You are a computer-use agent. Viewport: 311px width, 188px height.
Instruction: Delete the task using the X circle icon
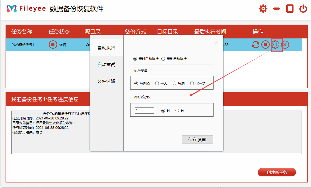[x=285, y=45]
